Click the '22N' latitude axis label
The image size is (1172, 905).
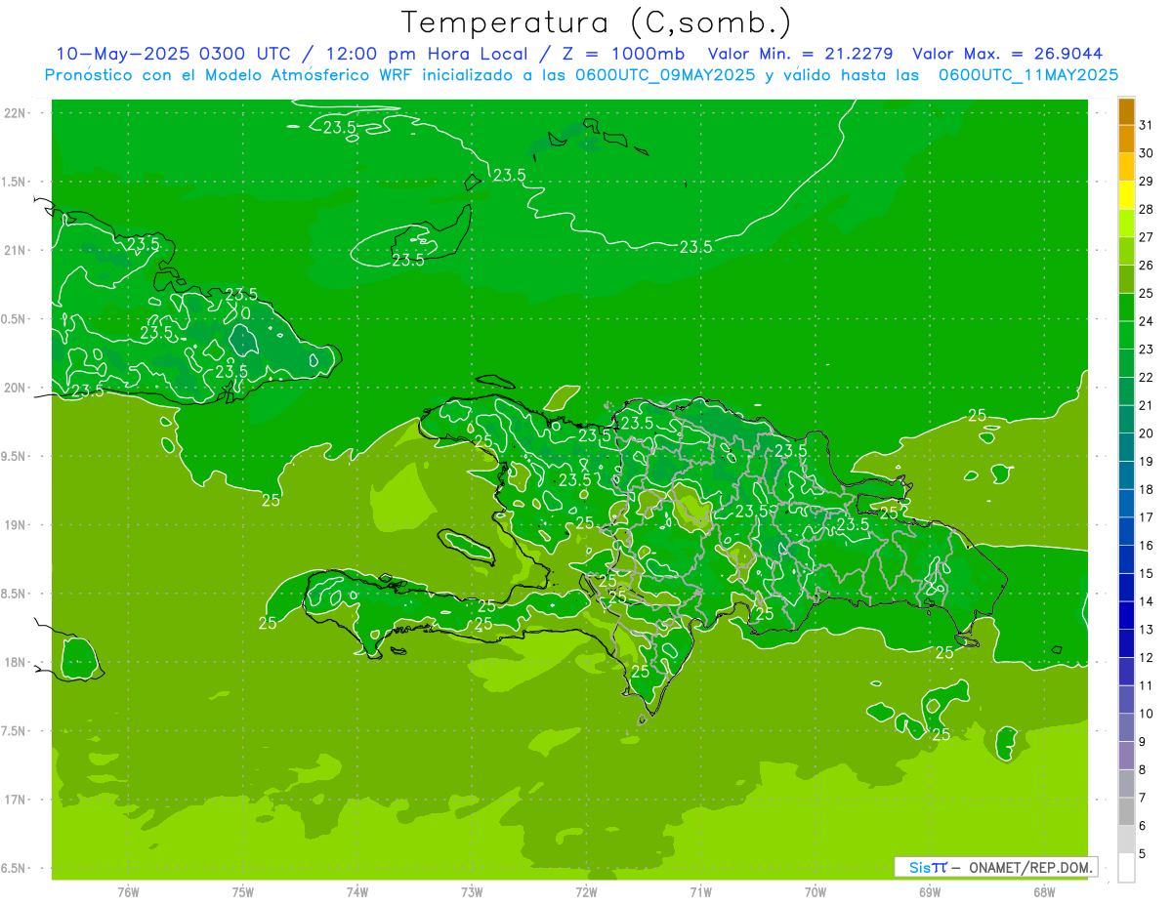(x=15, y=112)
